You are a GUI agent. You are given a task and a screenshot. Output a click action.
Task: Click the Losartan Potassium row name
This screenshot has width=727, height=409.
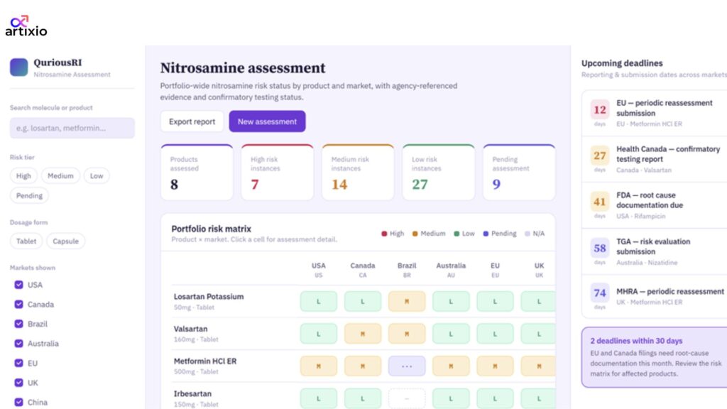[x=209, y=297]
